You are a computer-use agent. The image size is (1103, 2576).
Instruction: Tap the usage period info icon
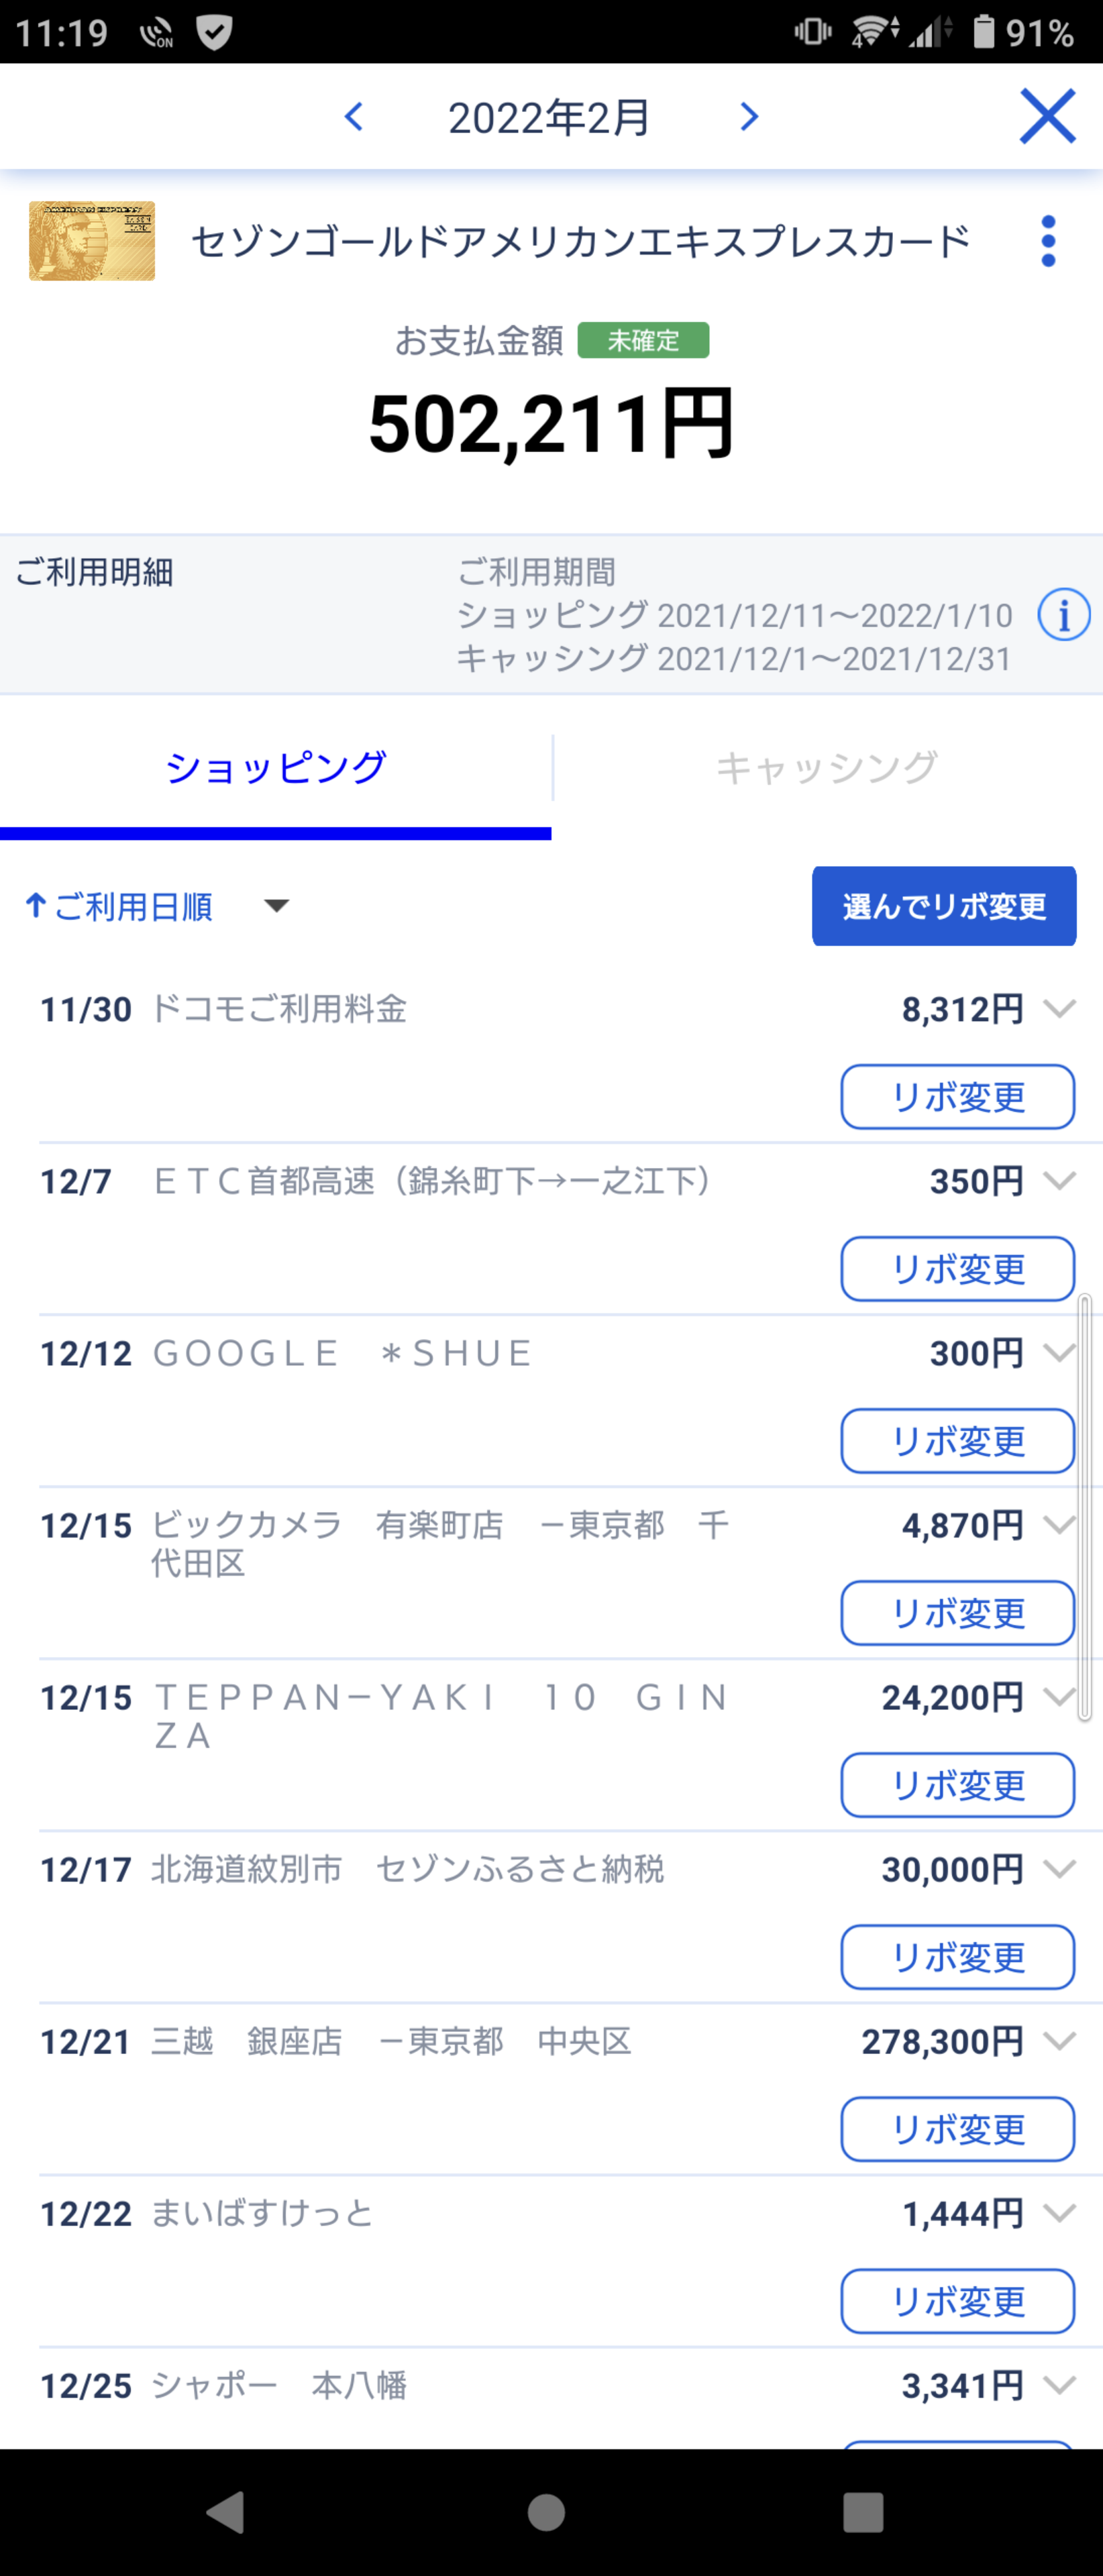point(1064,614)
